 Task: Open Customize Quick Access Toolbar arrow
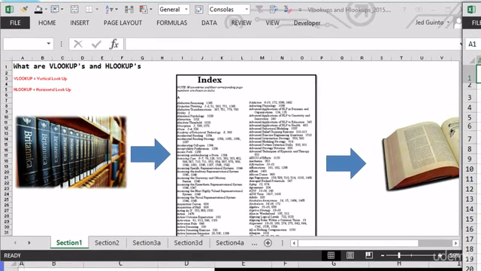click(x=300, y=10)
